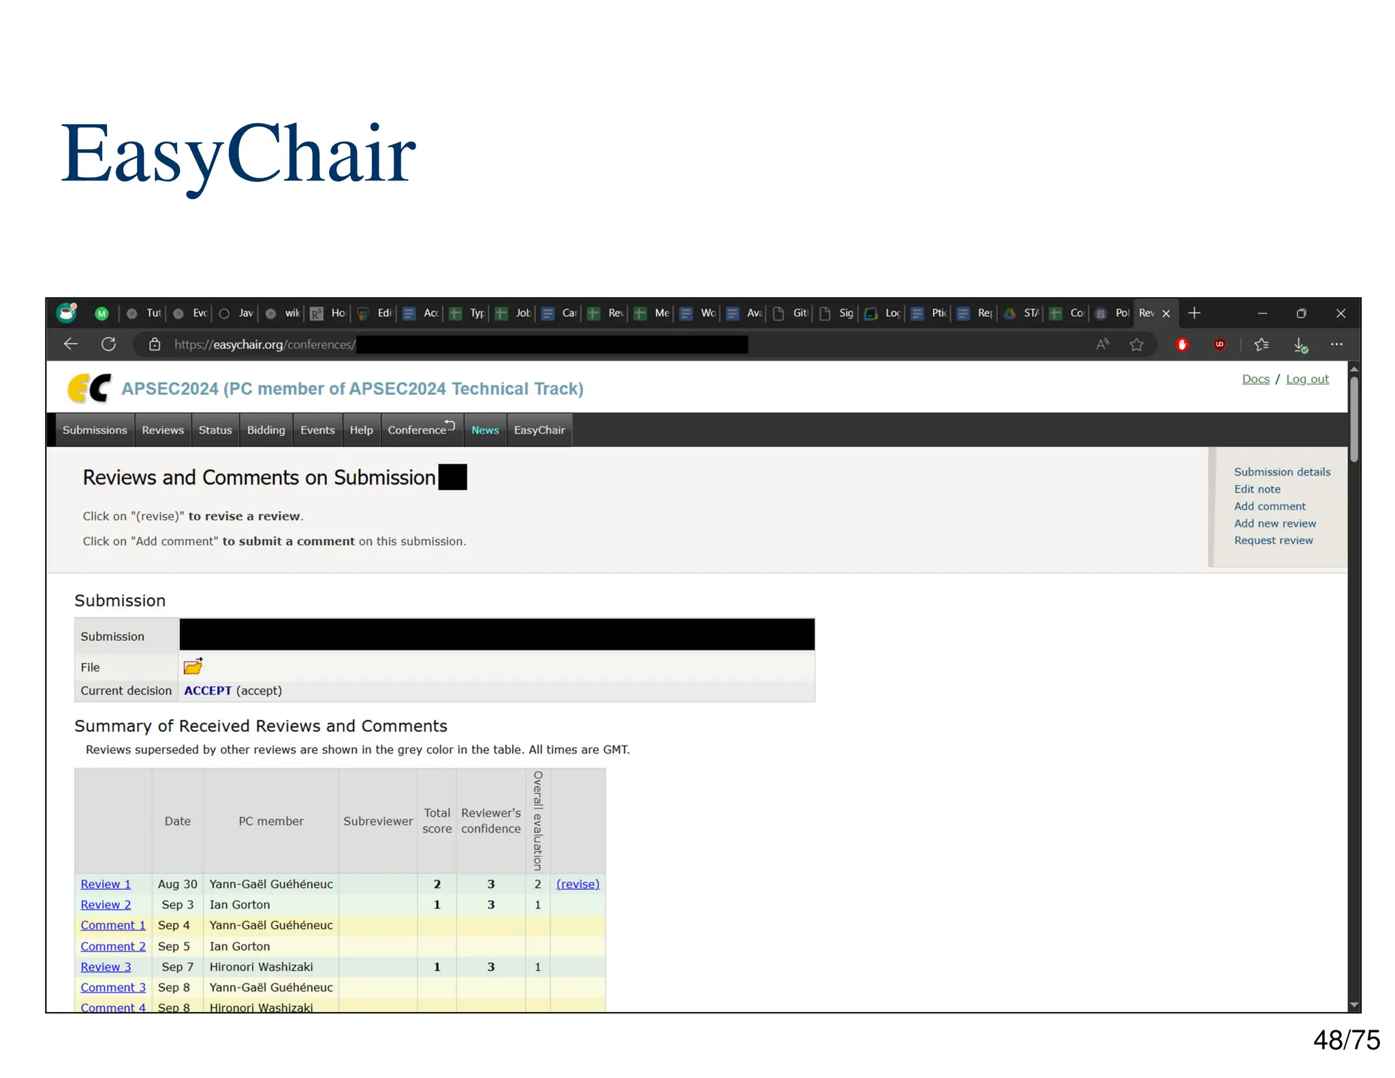Open the Help menu

click(x=361, y=430)
